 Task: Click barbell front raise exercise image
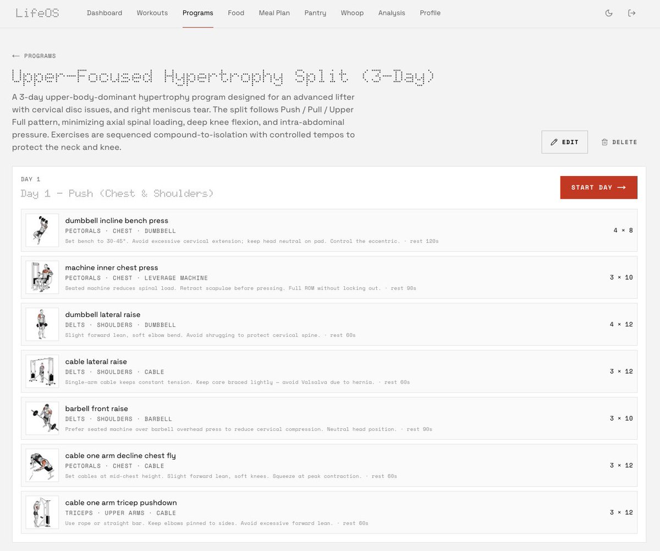coord(42,419)
